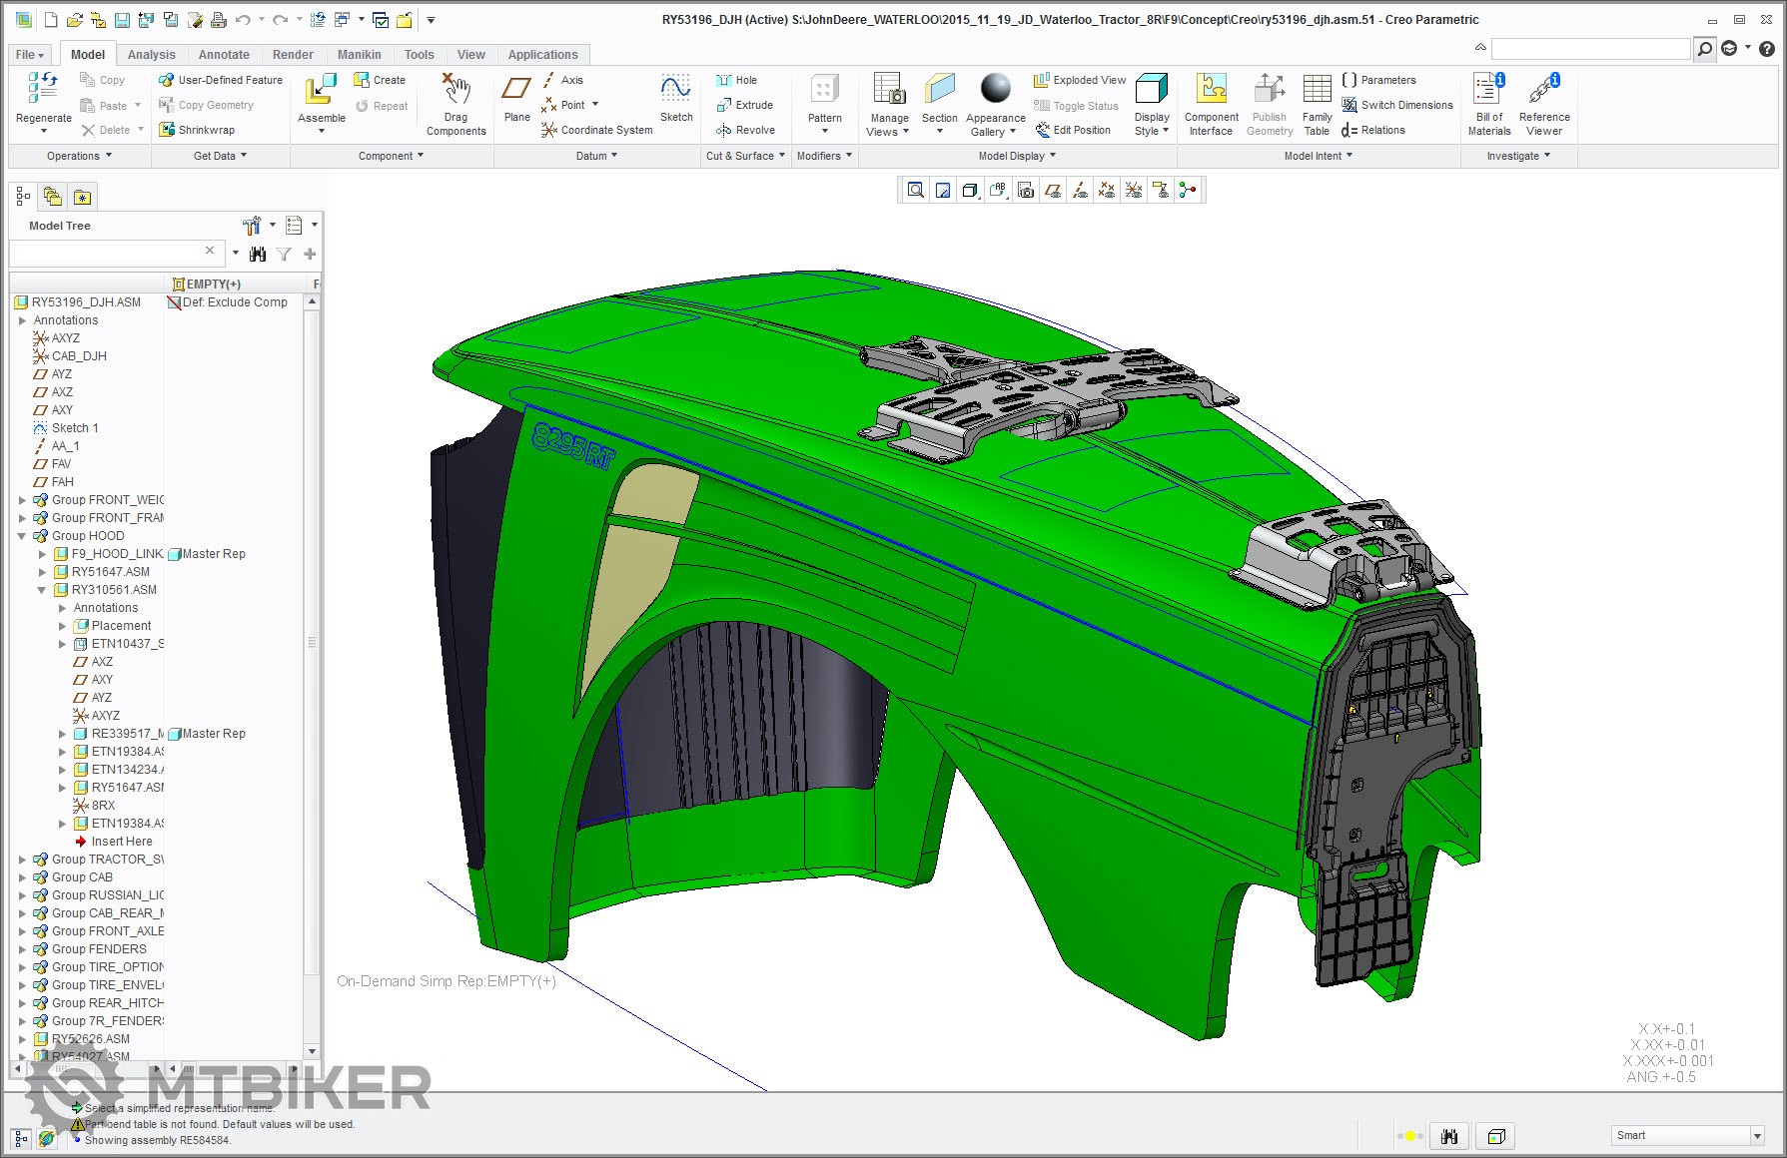Open the Appearance Gallery sphere icon
Image resolution: width=1787 pixels, height=1158 pixels.
995,90
